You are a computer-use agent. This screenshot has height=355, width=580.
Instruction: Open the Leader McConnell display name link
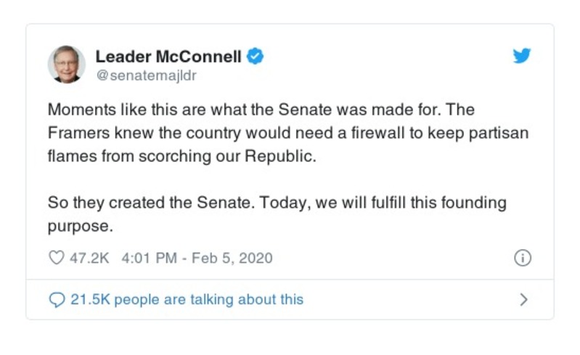click(168, 57)
